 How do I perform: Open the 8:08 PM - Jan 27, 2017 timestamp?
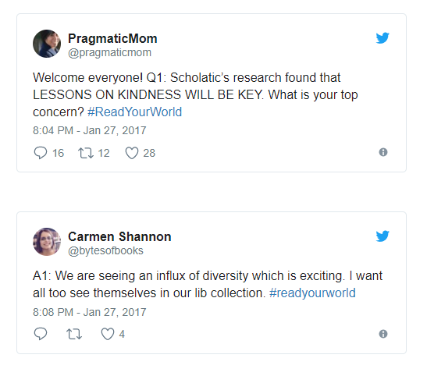pos(90,312)
